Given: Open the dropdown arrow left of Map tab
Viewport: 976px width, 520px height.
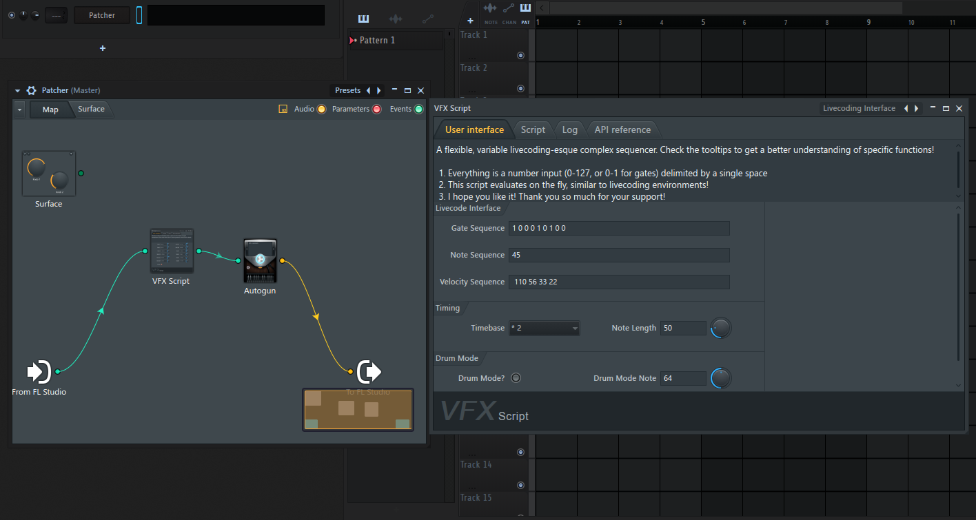Looking at the screenshot, I should coord(19,110).
